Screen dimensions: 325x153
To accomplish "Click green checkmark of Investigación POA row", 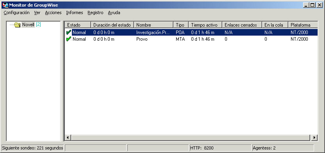I will pos(69,32).
